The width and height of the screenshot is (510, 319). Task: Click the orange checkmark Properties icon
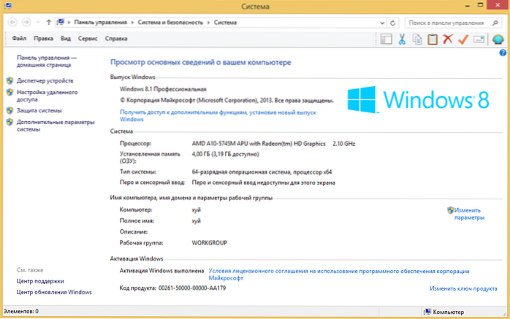click(x=463, y=39)
